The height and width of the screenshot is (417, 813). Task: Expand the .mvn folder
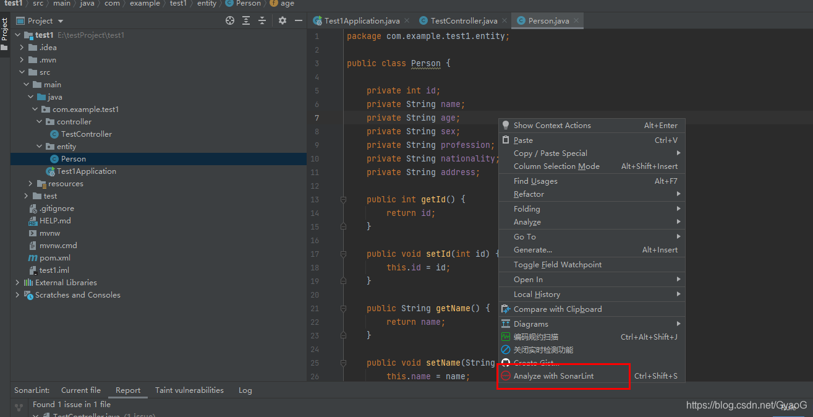[x=22, y=60]
